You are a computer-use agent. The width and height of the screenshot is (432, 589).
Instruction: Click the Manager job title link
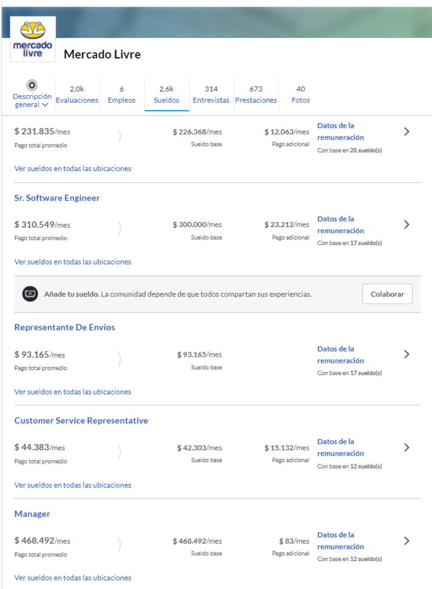pos(32,514)
